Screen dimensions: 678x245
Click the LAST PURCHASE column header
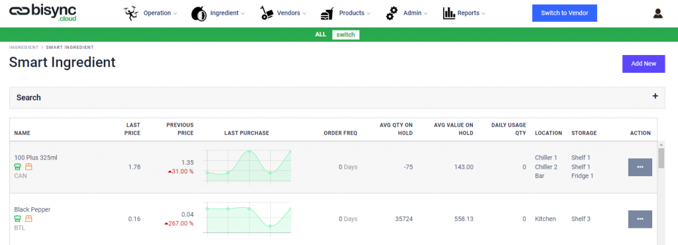[x=246, y=133]
